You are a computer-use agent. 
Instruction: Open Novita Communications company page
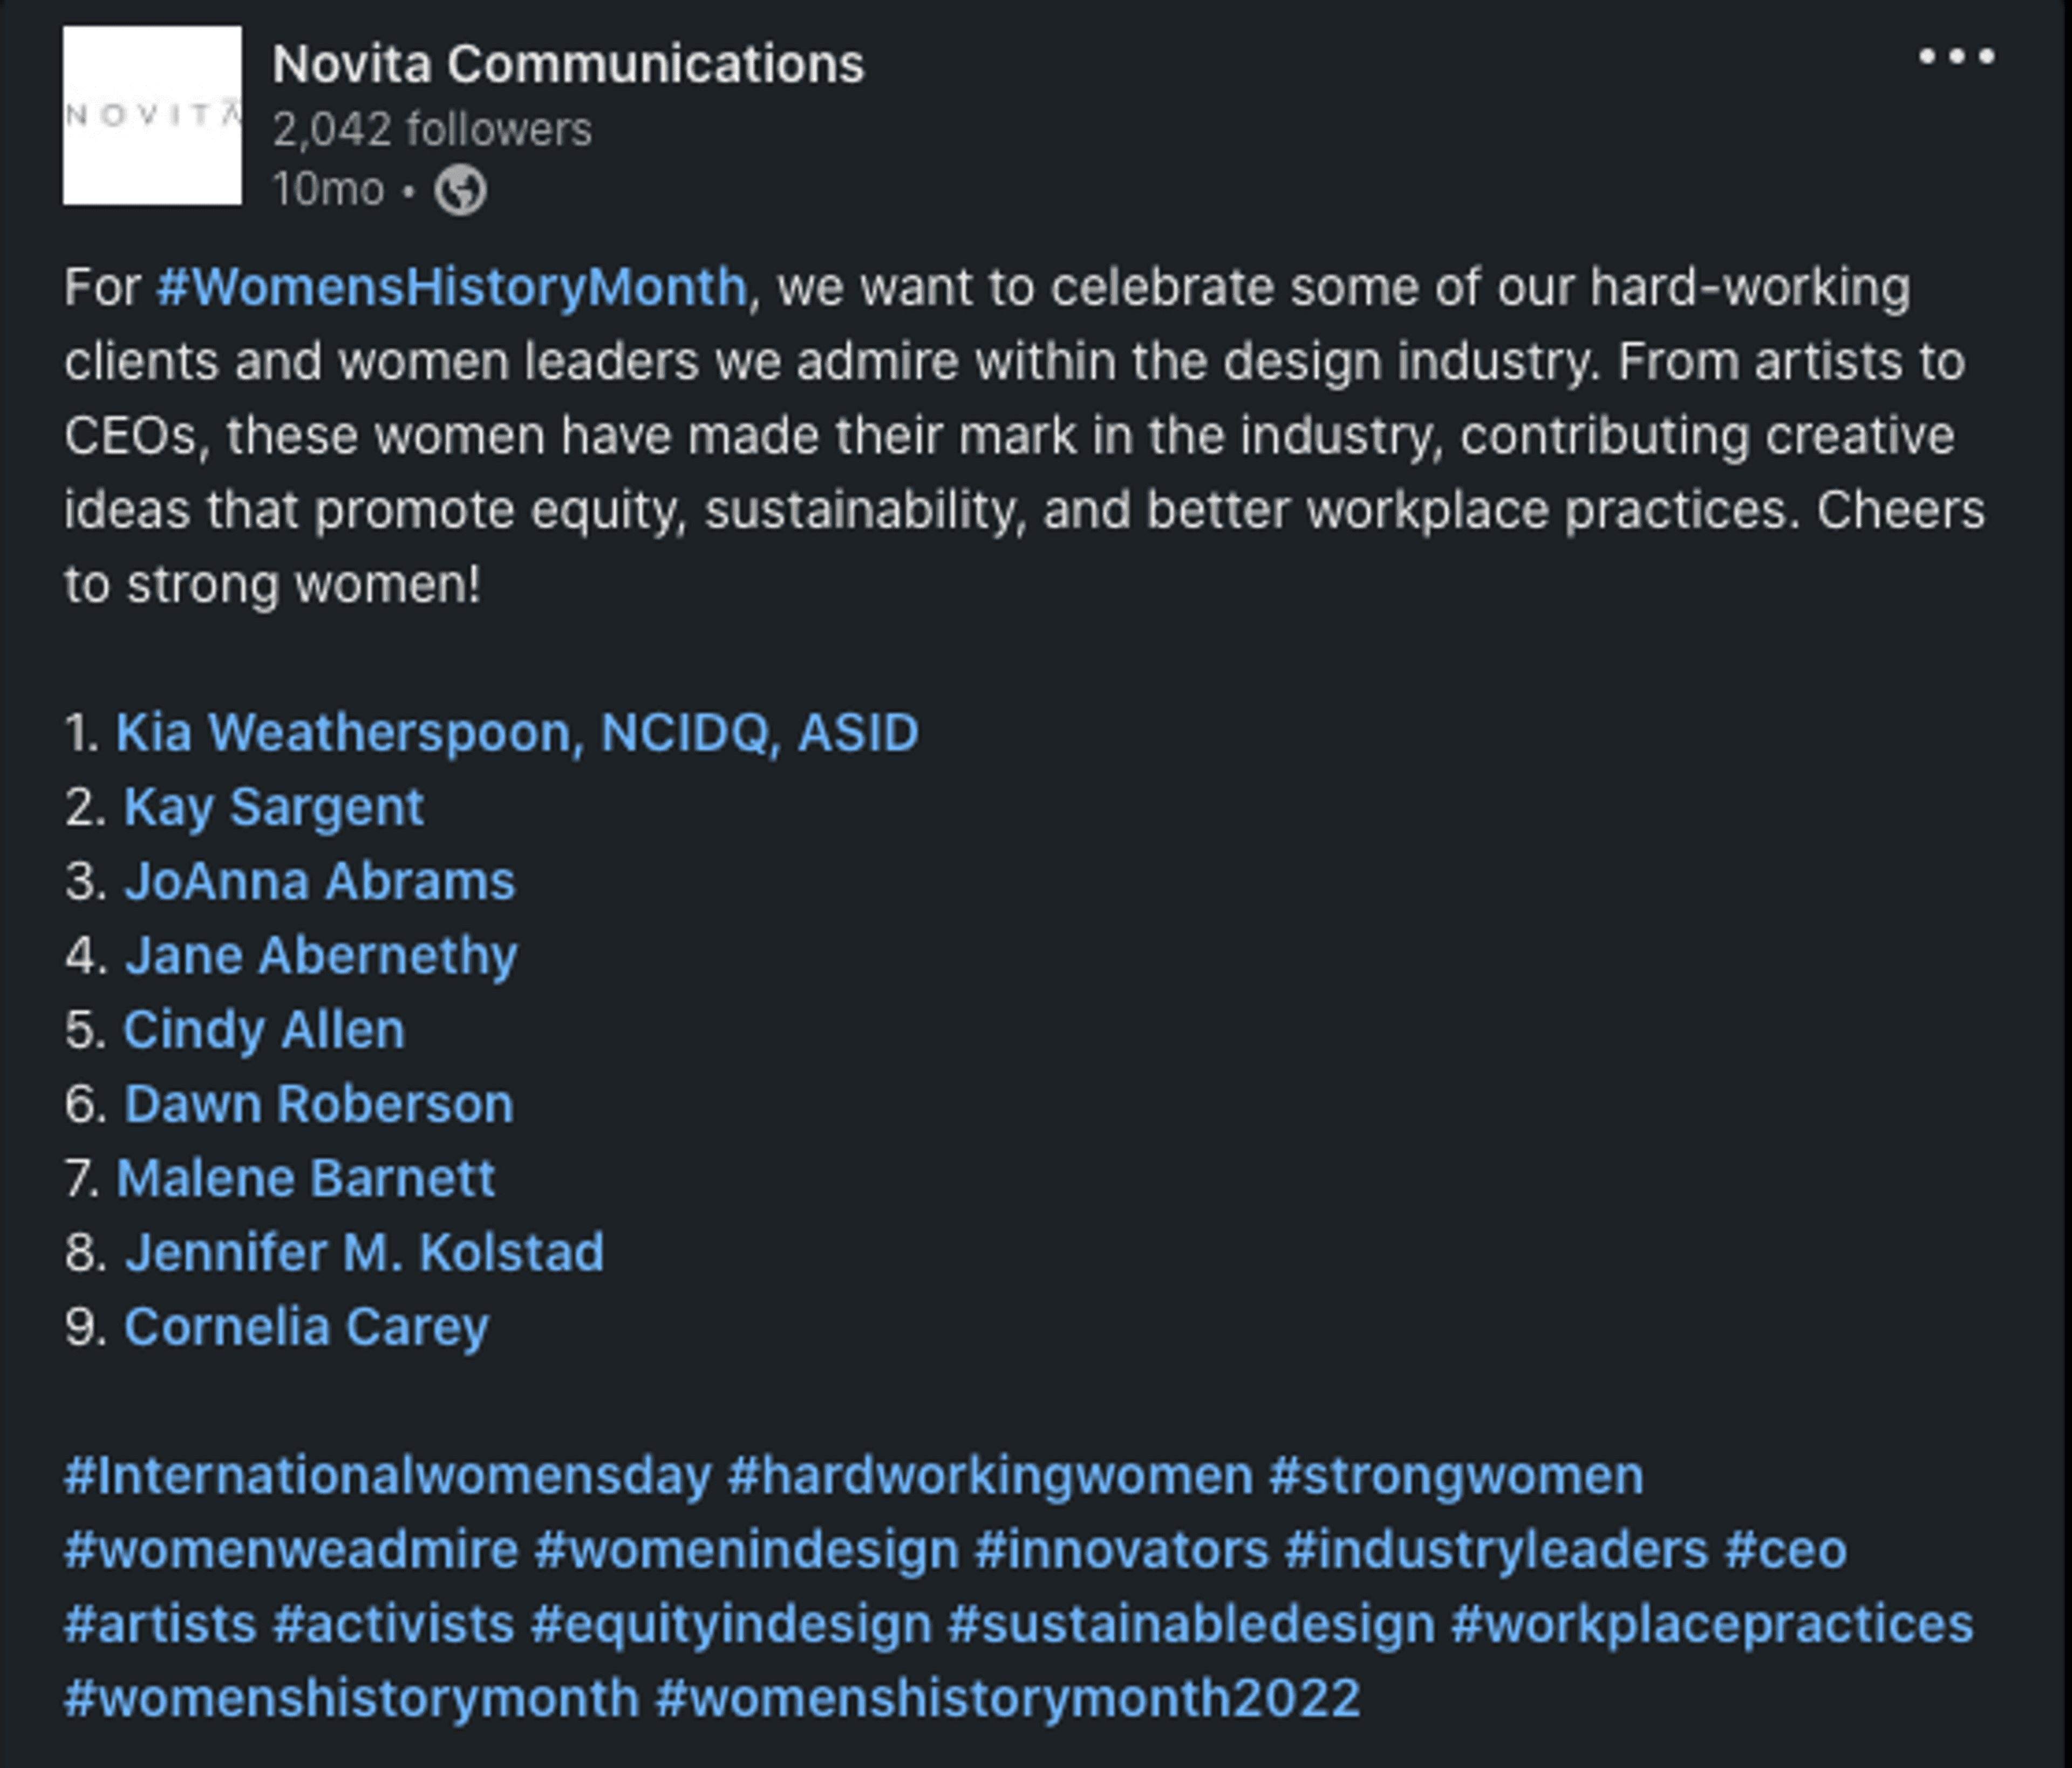coord(568,65)
